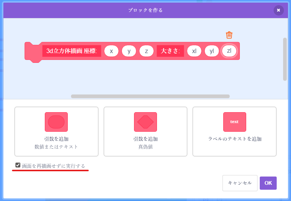Close the dialog with the X icon
291x201 pixels.
(x=278, y=10)
